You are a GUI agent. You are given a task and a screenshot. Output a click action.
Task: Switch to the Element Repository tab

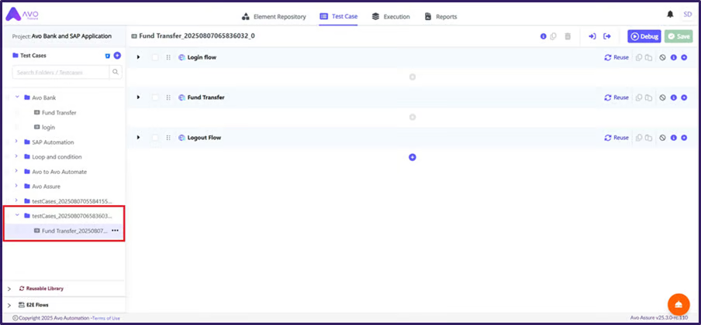click(275, 16)
